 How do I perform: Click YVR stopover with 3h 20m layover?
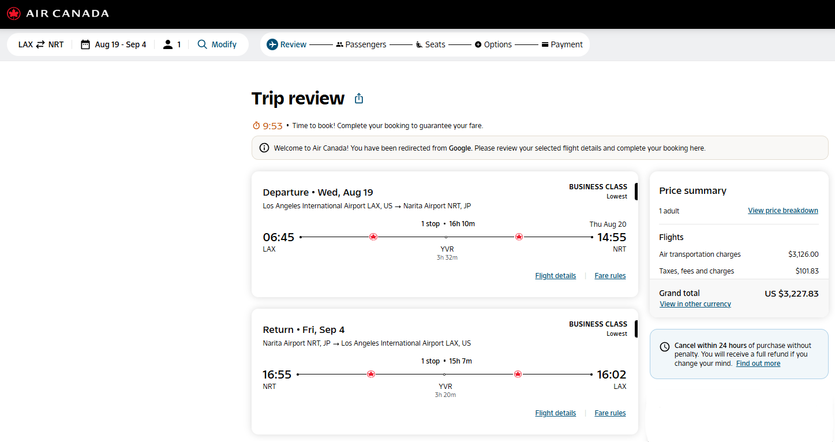click(x=445, y=390)
